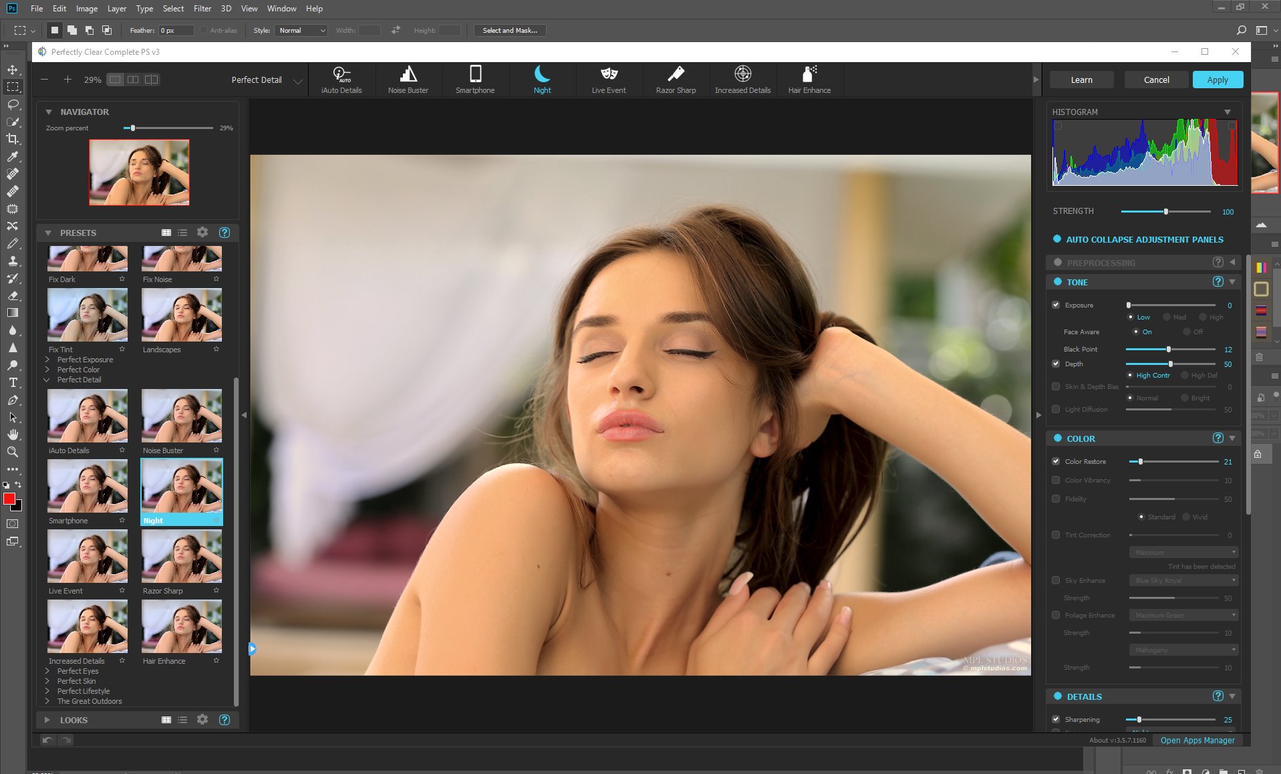Image resolution: width=1281 pixels, height=774 pixels.
Task: Adjust the Black Point slider
Action: [1169, 349]
